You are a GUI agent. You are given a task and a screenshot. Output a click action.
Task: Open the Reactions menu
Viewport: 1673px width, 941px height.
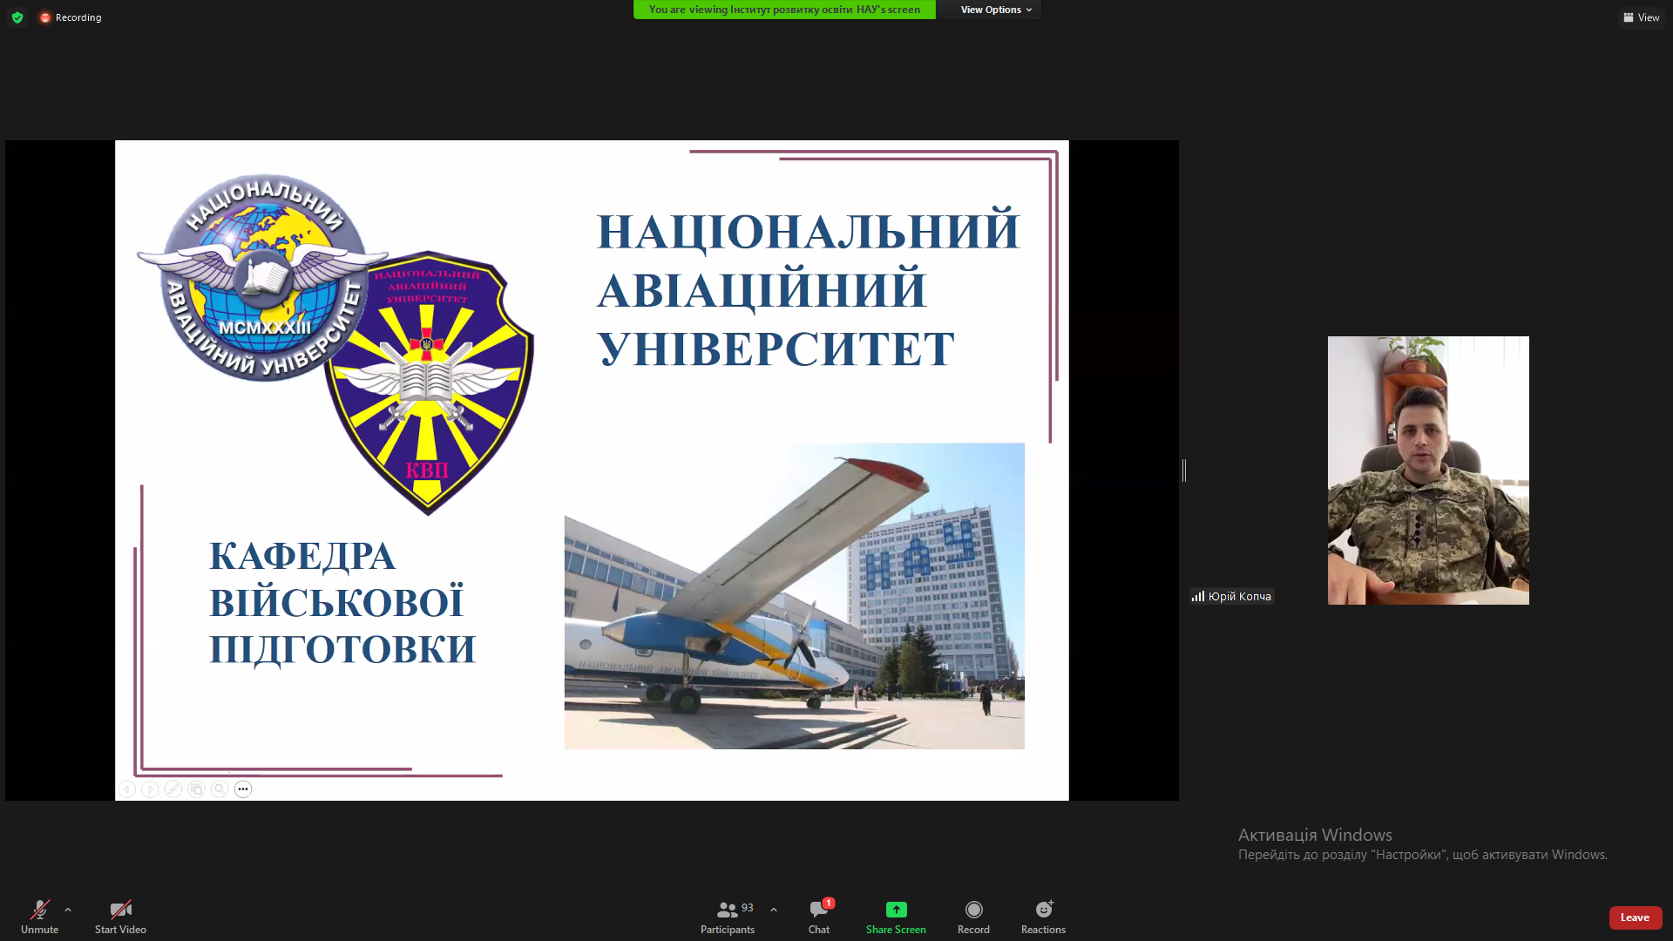tap(1043, 916)
